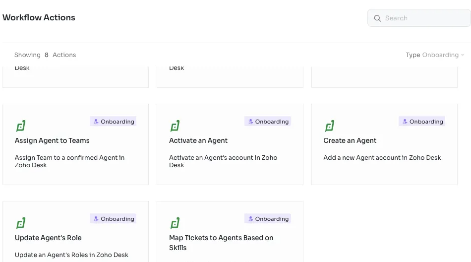471x262 pixels.
Task: Click Onboarding tag on Activate an Agent
Action: point(268,122)
